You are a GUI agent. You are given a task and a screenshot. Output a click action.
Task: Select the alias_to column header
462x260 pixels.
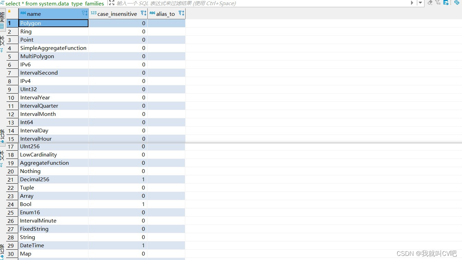pyautogui.click(x=167, y=14)
